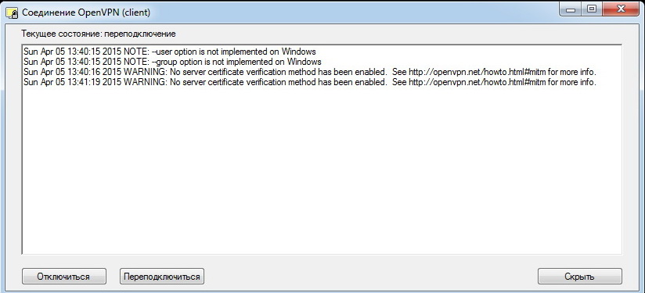Screen dimensions: 645x293
Task: Click the Соединение OpenVPN (client) window title
Action: tap(86, 13)
